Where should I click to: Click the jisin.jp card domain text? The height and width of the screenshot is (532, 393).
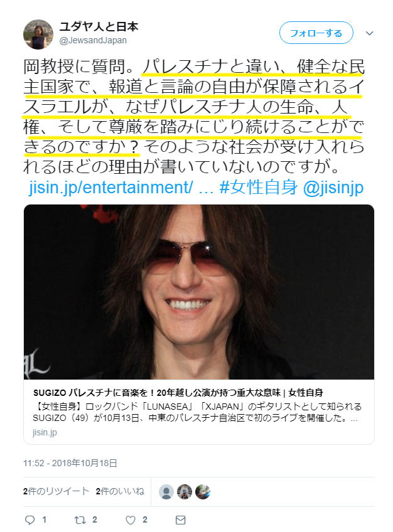point(45,432)
